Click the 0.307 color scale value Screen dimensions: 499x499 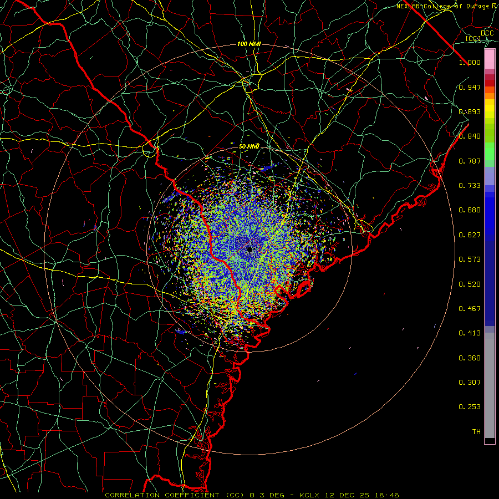pos(470,383)
